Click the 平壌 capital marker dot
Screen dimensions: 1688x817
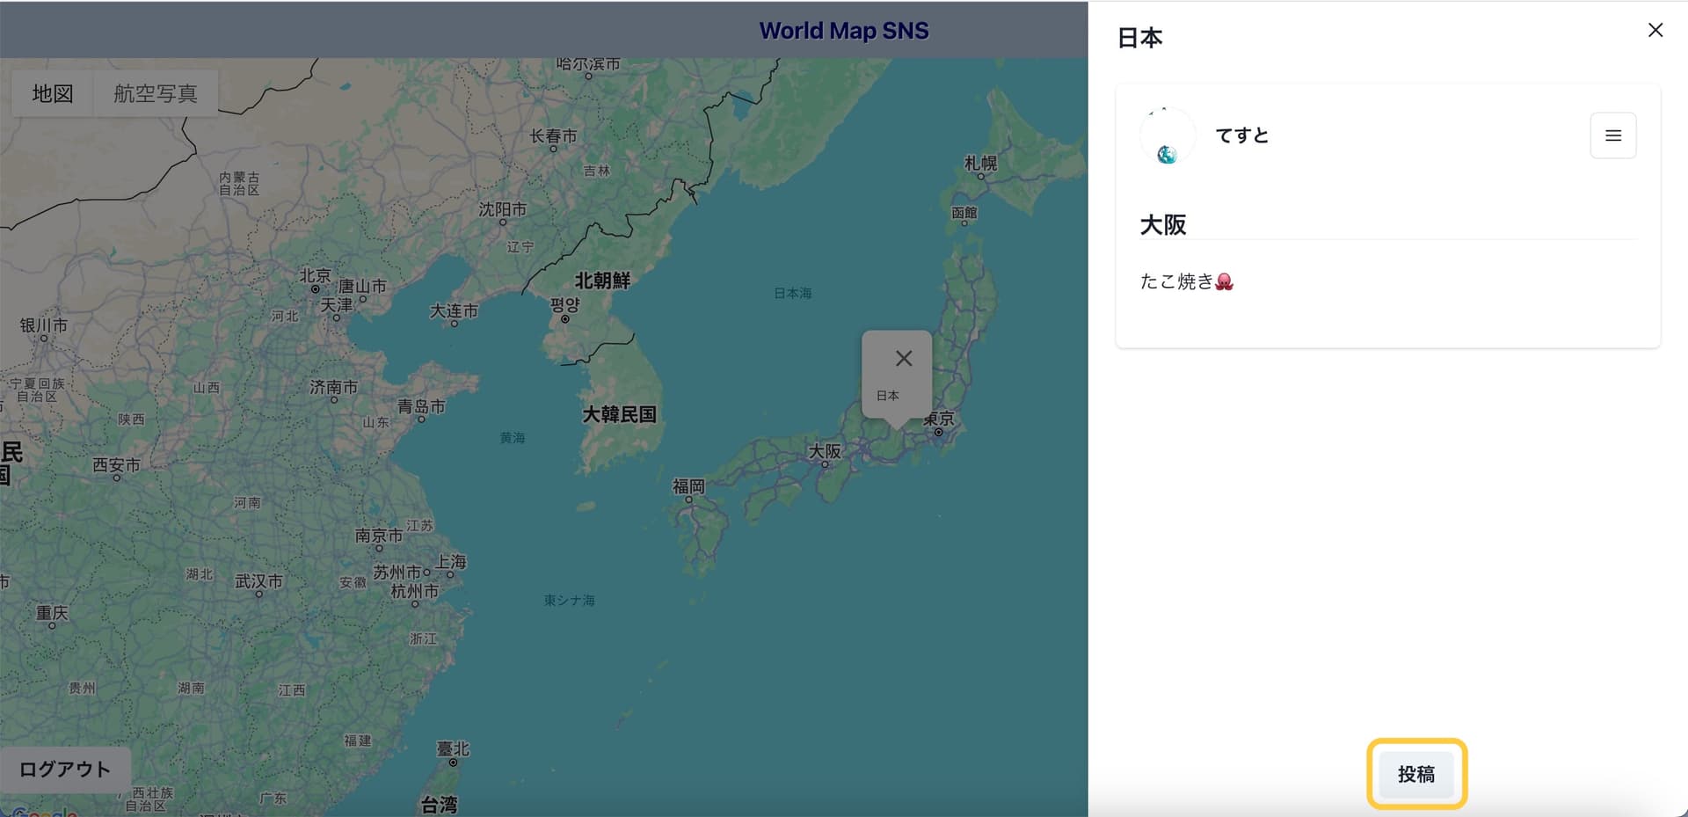click(x=565, y=319)
